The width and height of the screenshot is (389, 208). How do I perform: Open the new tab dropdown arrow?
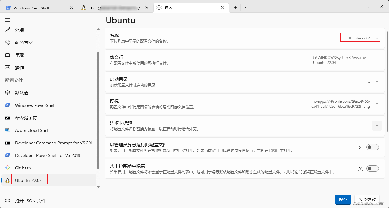coord(245,8)
